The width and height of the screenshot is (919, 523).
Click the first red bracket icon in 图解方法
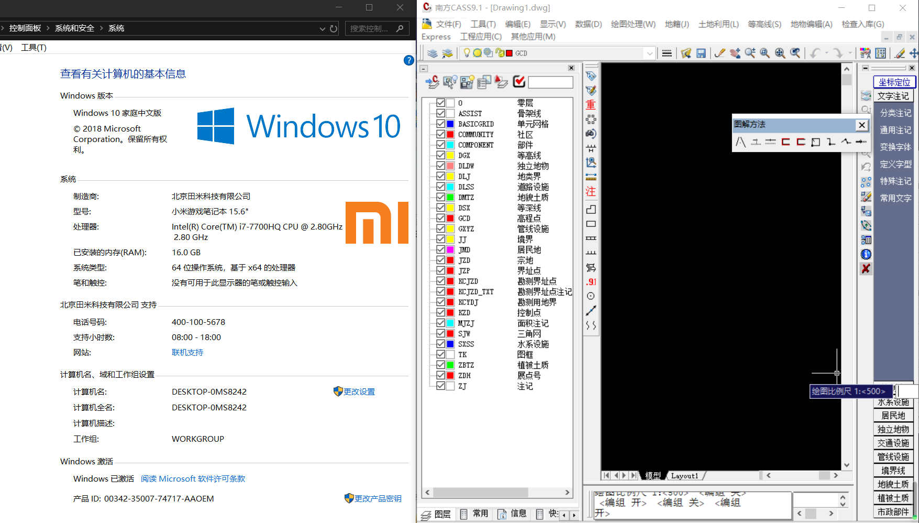point(785,142)
